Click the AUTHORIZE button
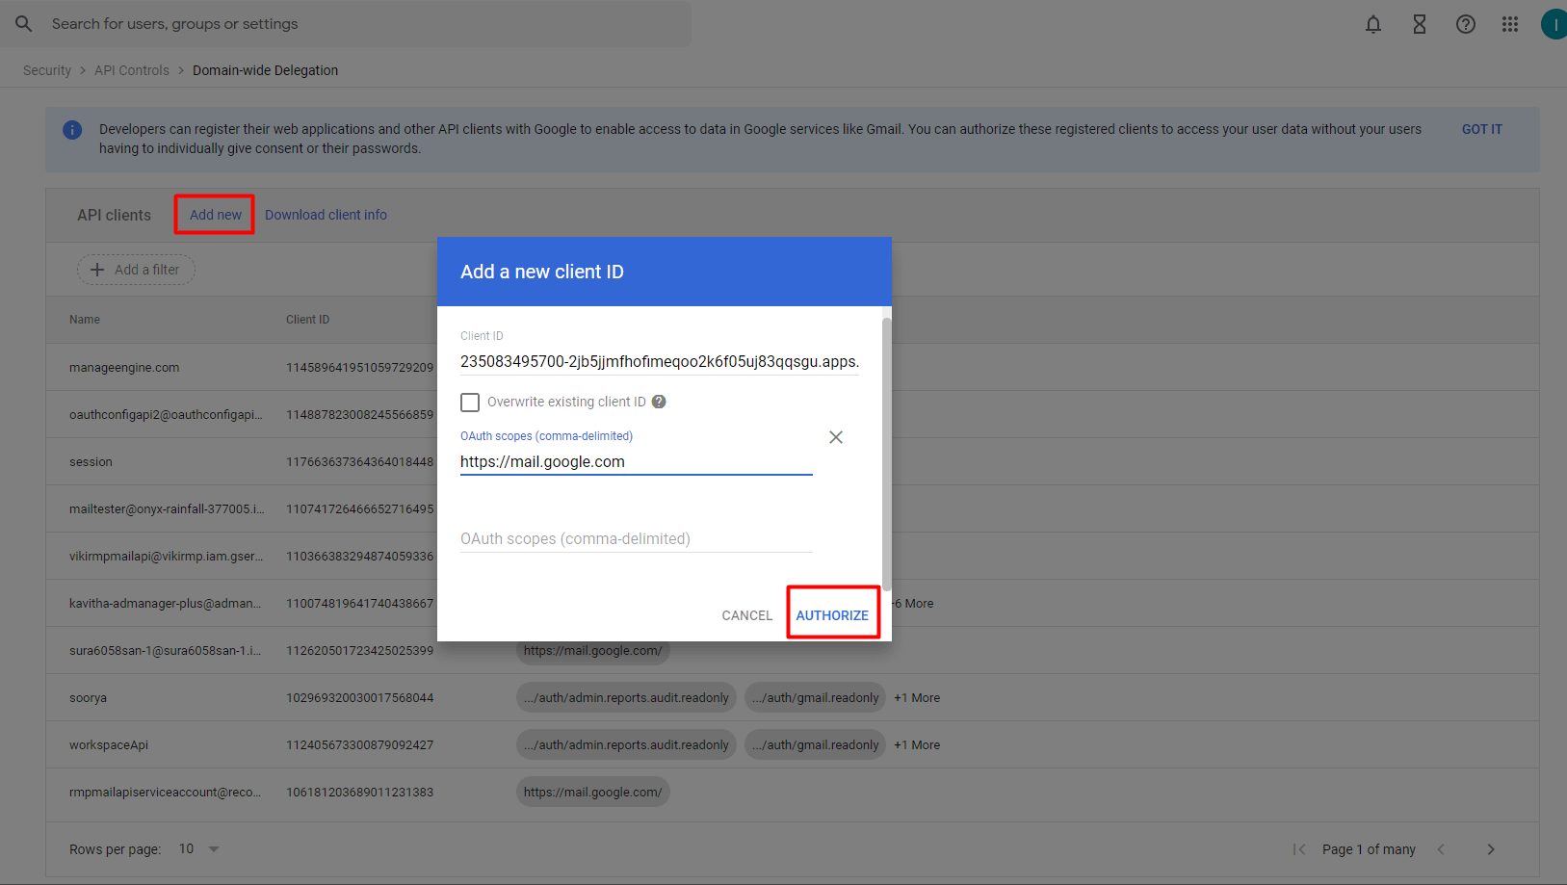Viewport: 1567px width, 885px height. pos(832,614)
